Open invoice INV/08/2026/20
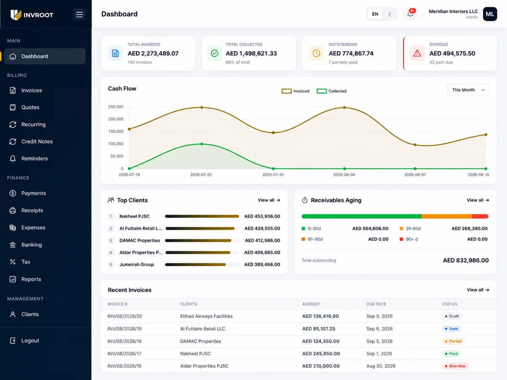The image size is (507, 380). click(x=125, y=316)
